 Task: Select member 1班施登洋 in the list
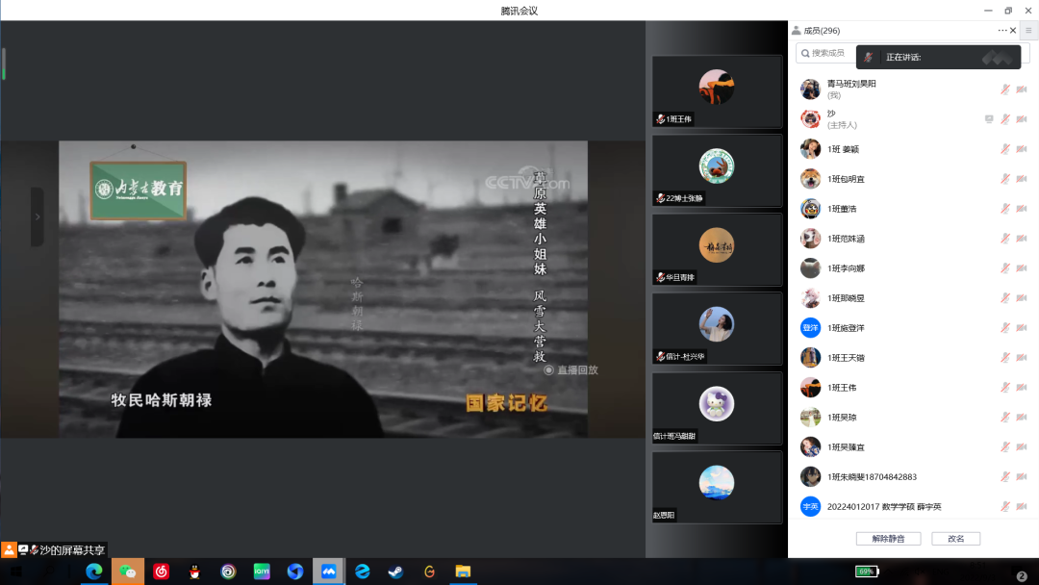click(x=845, y=328)
